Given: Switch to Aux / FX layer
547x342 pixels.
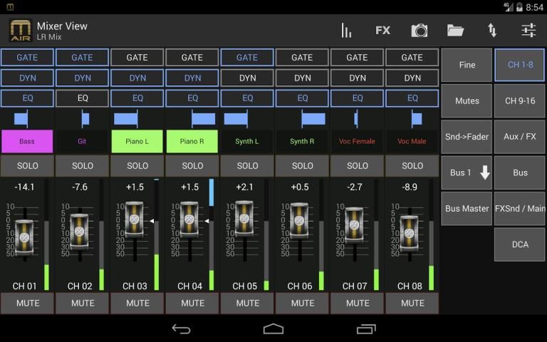Looking at the screenshot, I should pos(520,136).
